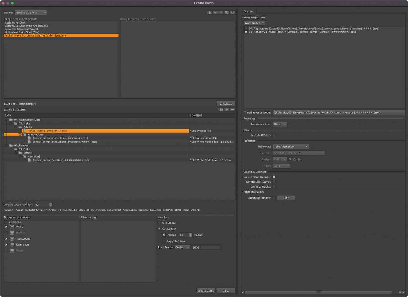Click the VFX 2 track monitor icon
Screen dimensions: 408x297
(x=12, y=227)
